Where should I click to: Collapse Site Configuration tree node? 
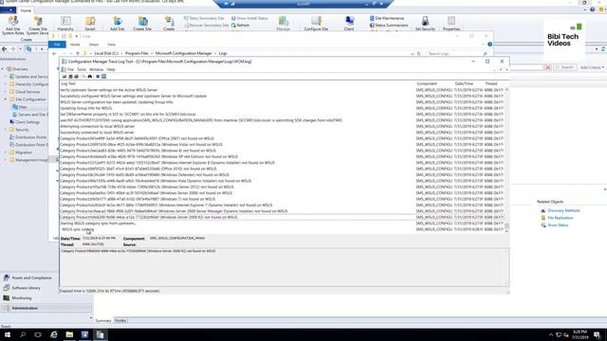6,99
